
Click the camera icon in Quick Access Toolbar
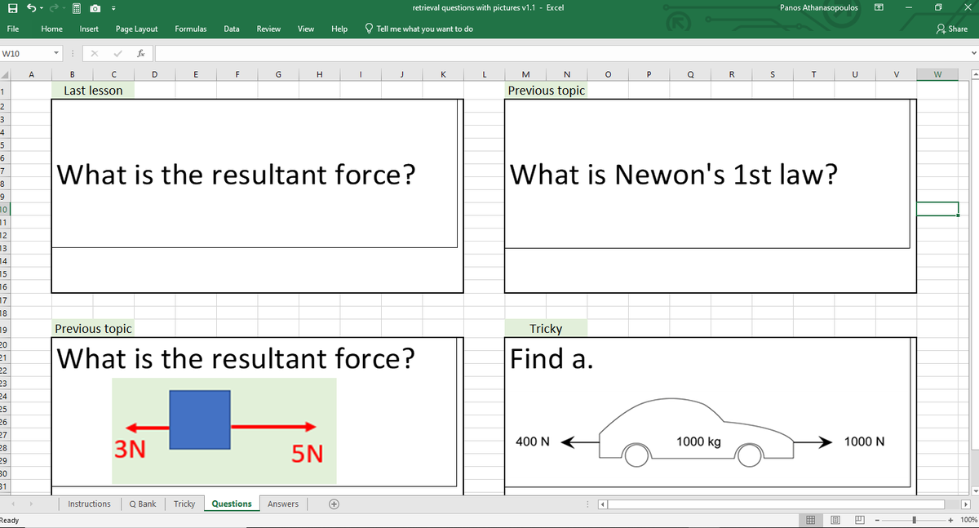95,8
